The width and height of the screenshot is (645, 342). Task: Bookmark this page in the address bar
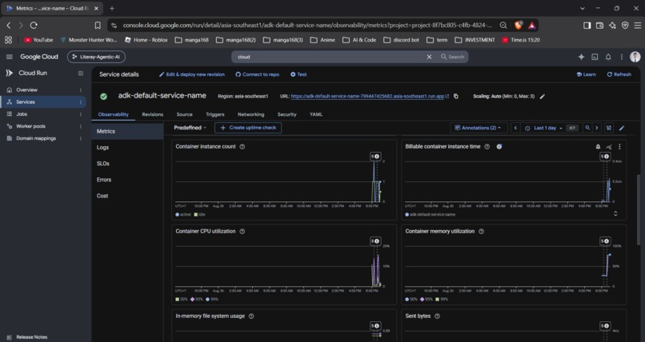point(98,25)
